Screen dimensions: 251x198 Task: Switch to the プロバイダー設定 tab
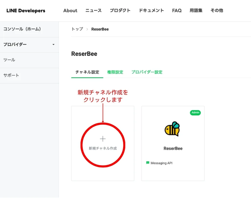147,72
